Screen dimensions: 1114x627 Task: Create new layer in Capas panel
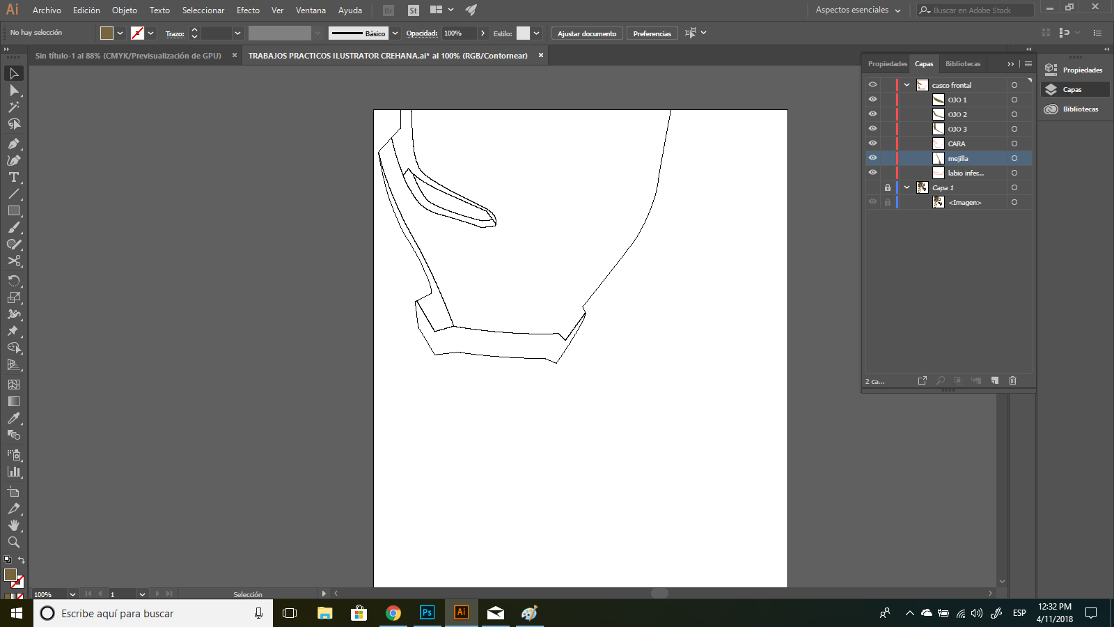(x=995, y=380)
